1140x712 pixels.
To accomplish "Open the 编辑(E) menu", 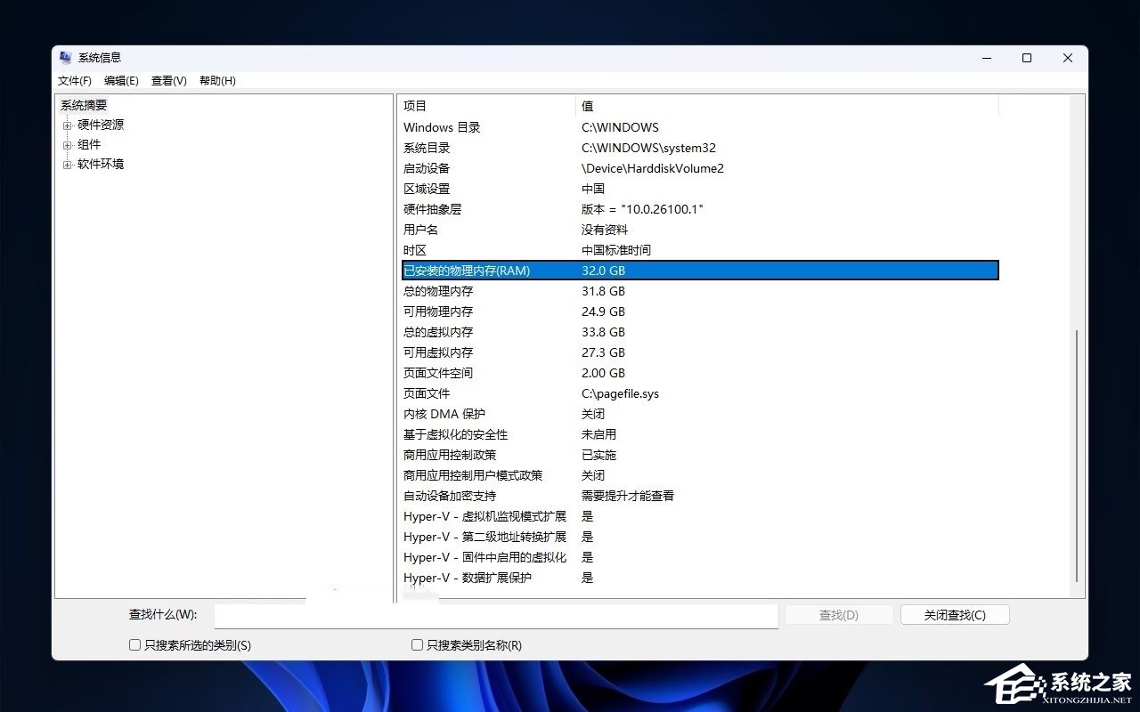I will point(120,80).
